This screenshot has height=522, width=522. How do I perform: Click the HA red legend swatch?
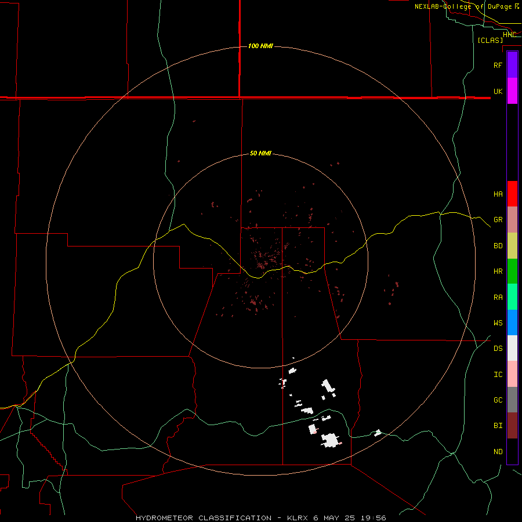512,194
